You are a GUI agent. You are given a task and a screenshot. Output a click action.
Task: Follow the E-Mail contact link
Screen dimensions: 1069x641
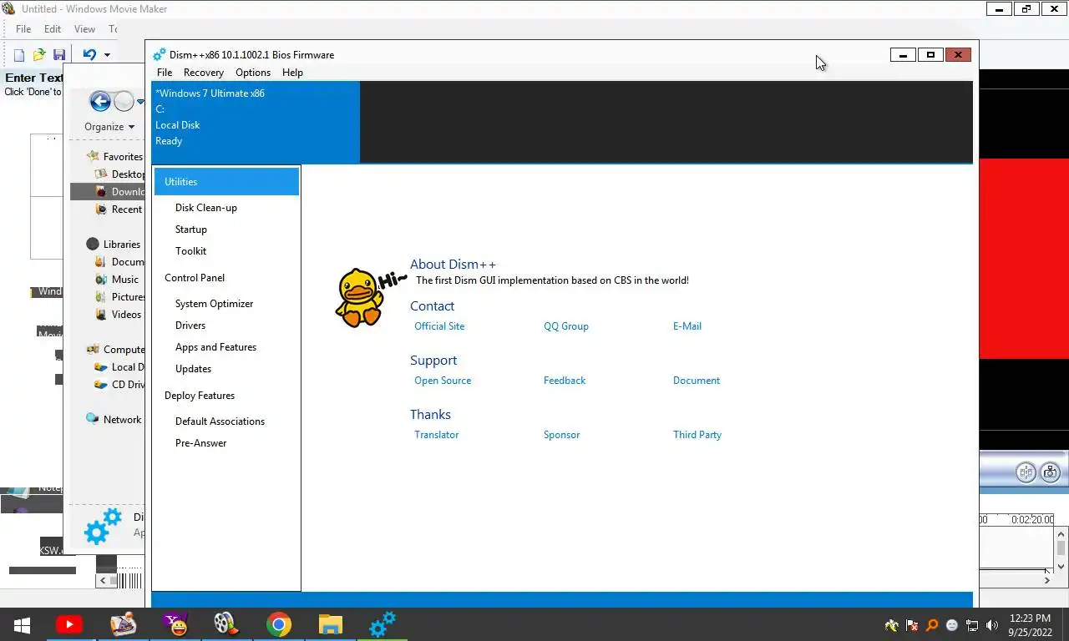(687, 326)
